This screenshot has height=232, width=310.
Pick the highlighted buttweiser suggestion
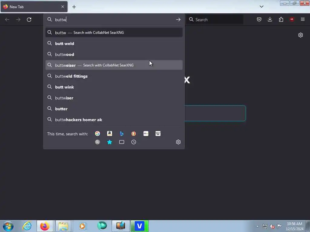(x=114, y=65)
